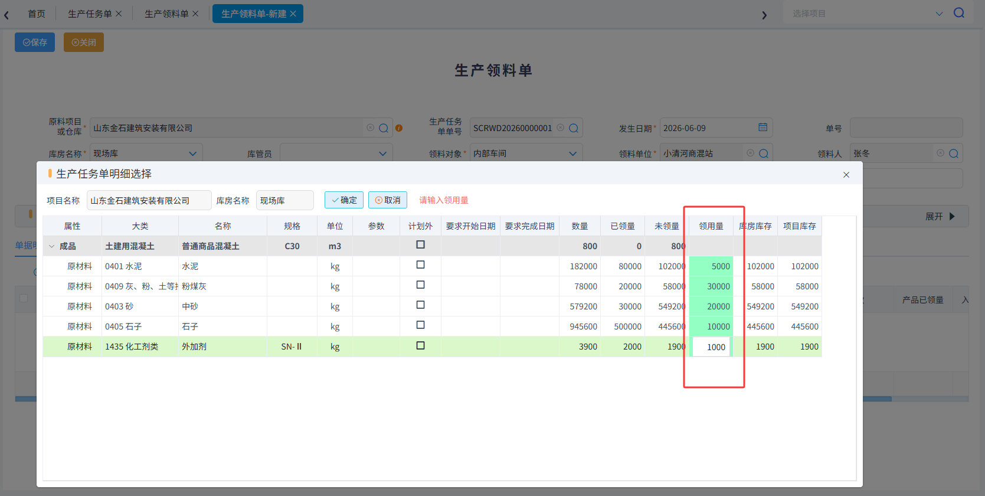This screenshot has height=496, width=985.
Task: Click the search icon in 原料项目或仓库 field
Action: (384, 128)
